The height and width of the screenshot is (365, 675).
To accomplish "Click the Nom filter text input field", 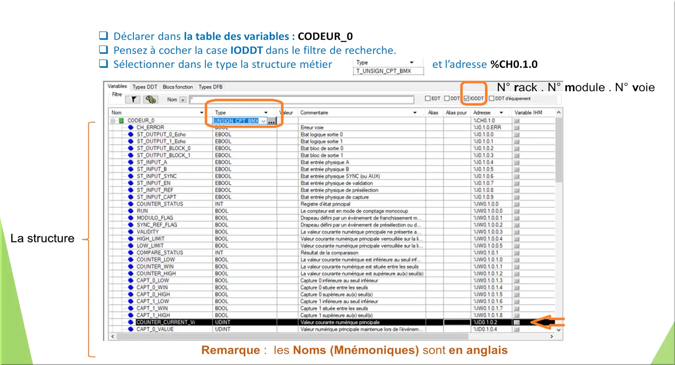I will coord(302,100).
